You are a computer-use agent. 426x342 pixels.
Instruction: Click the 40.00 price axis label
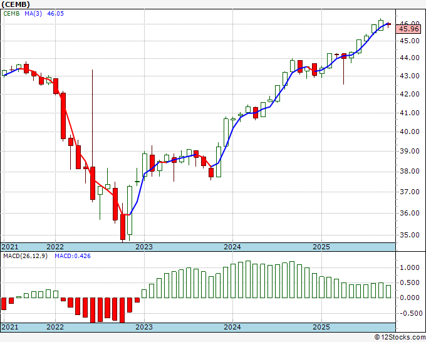[410, 132]
